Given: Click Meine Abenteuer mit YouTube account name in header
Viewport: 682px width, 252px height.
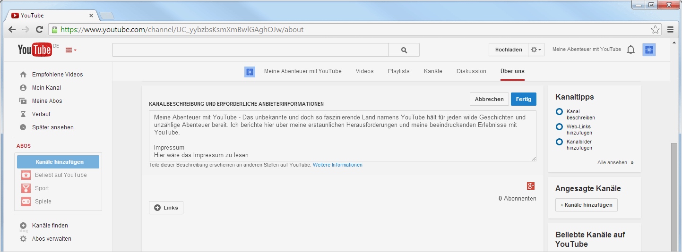Looking at the screenshot, I should (x=587, y=49).
